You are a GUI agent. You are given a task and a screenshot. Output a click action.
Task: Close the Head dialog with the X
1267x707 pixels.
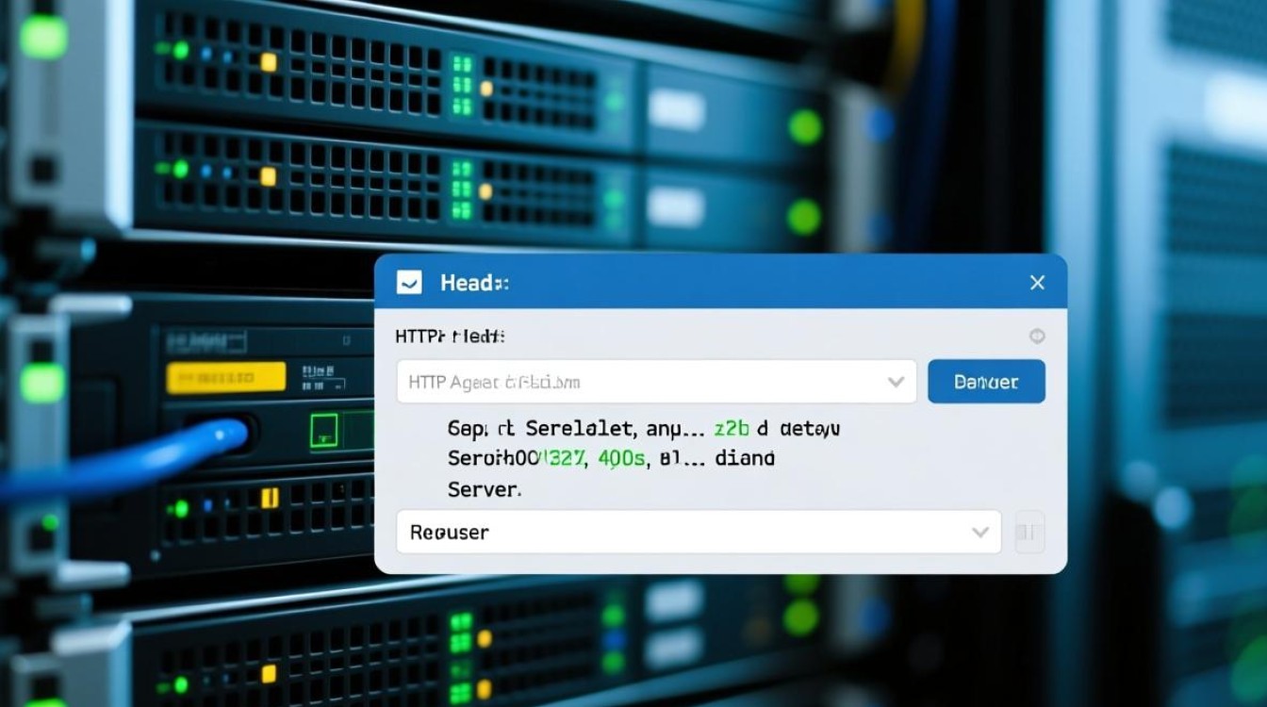pos(1037,283)
